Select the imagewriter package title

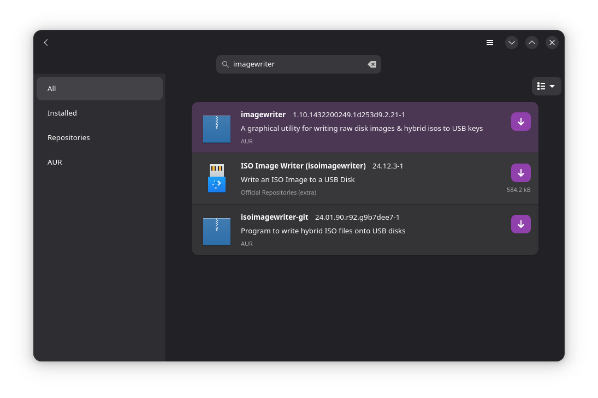[263, 114]
